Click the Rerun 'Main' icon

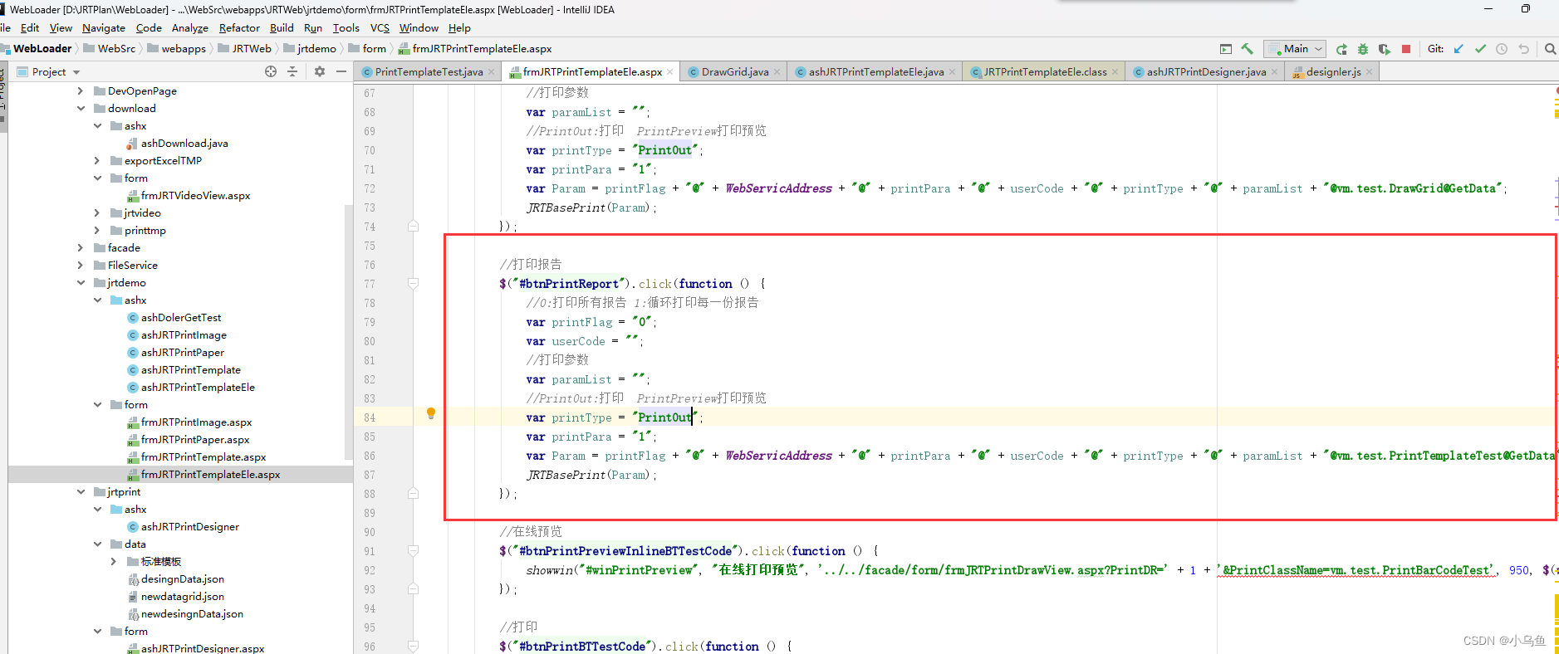1341,49
